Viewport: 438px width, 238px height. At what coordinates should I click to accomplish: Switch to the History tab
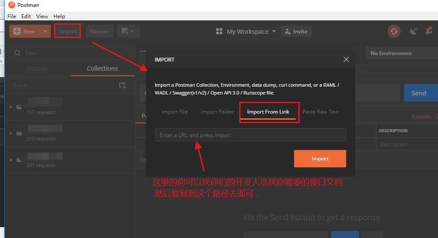pyautogui.click(x=37, y=68)
